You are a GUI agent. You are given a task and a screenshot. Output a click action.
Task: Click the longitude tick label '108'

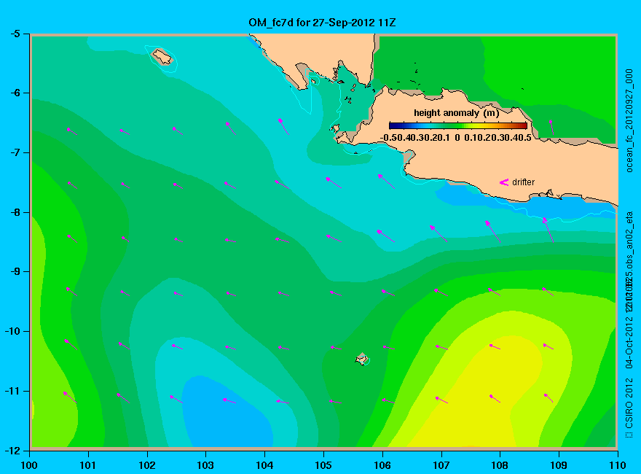(x=500, y=465)
